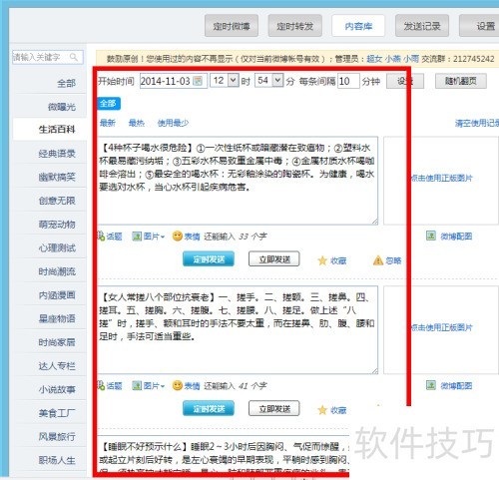Sort posts by 最热 link

tap(137, 123)
